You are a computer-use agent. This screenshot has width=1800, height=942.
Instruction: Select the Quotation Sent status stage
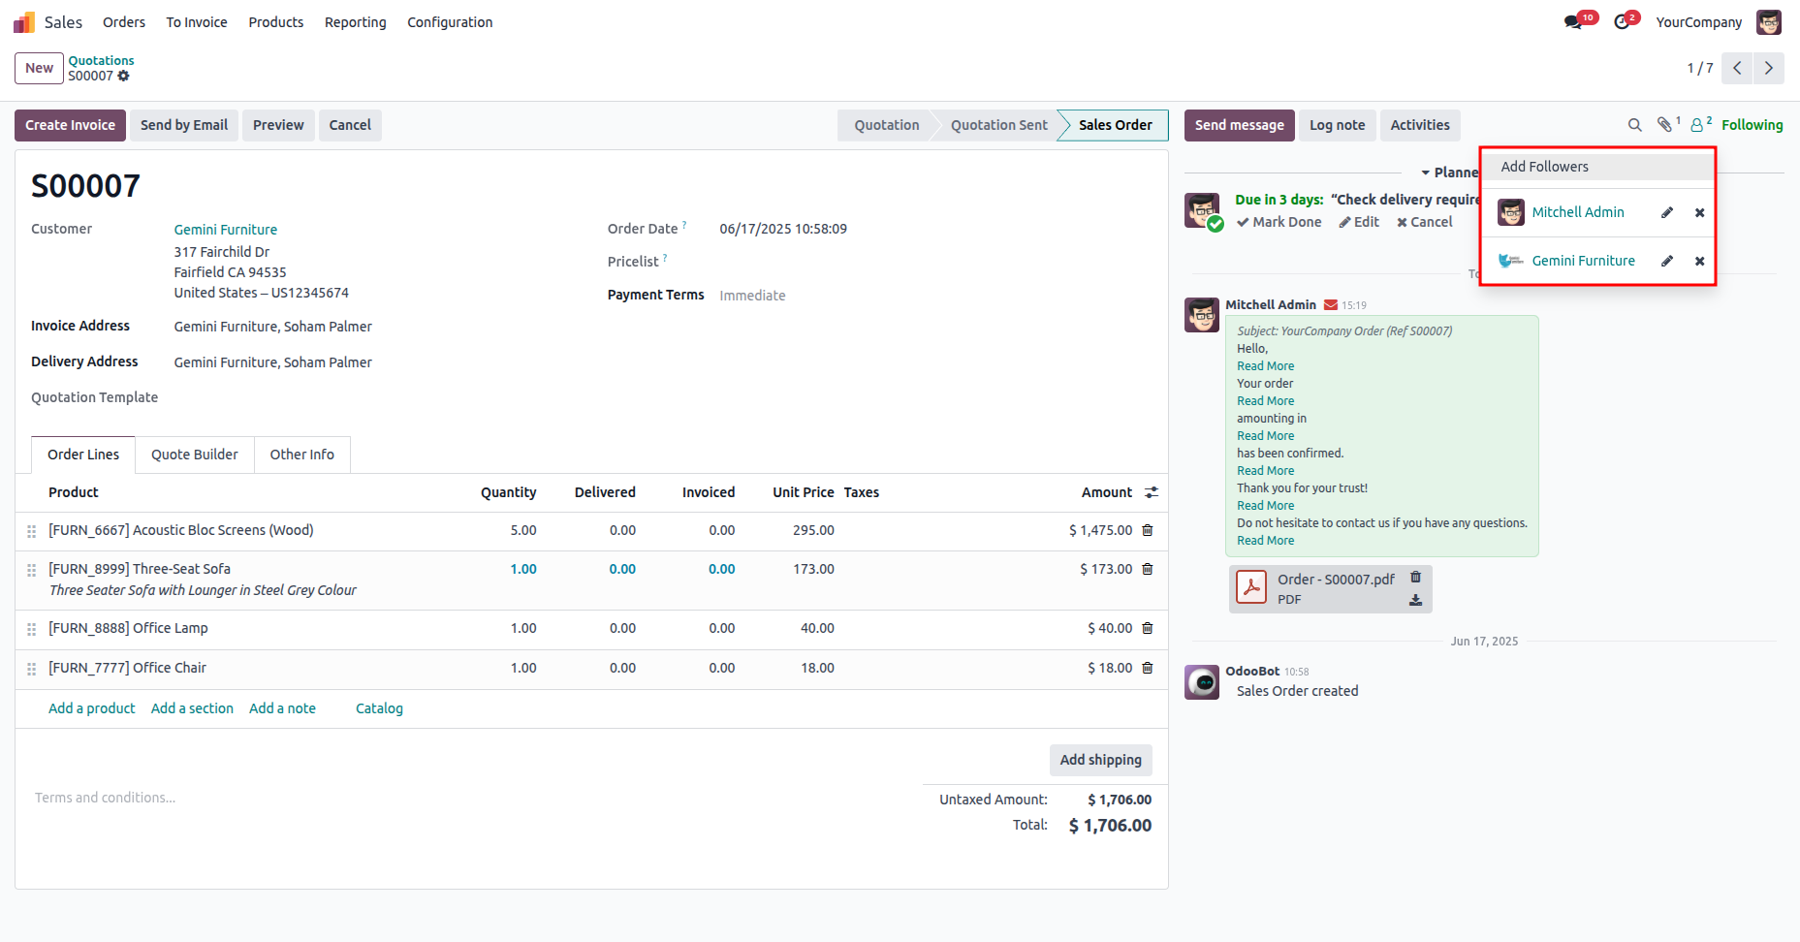pyautogui.click(x=999, y=125)
